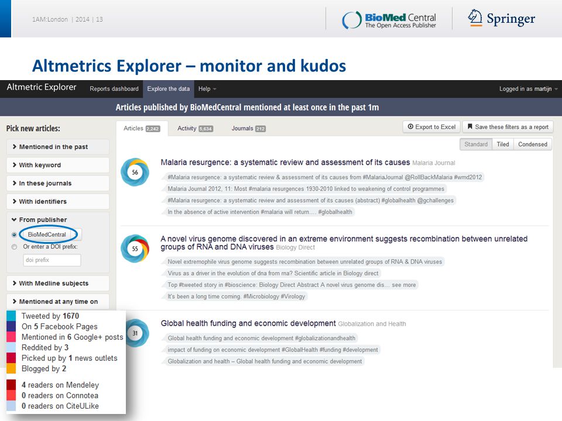Click 'Tweeted by 1670' line
Image resolution: width=562 pixels, height=421 pixels.
click(50, 316)
